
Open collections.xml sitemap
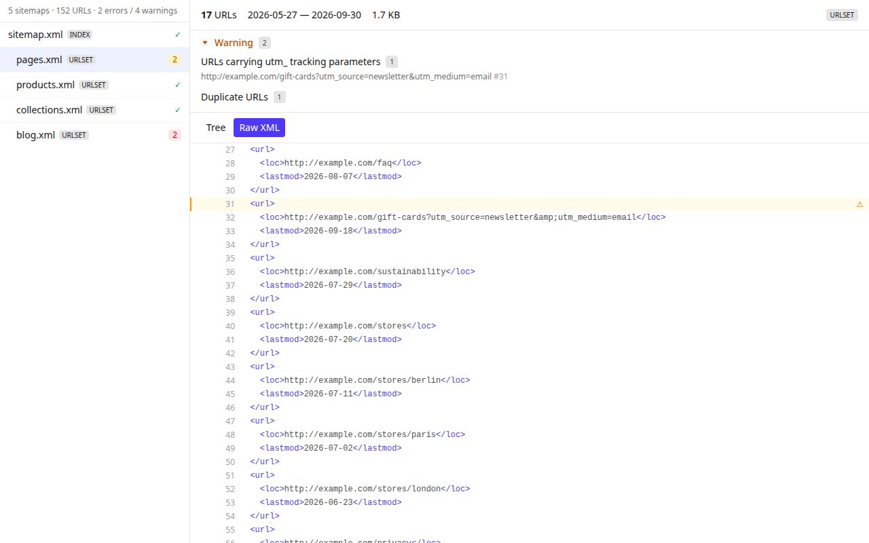[94, 110]
